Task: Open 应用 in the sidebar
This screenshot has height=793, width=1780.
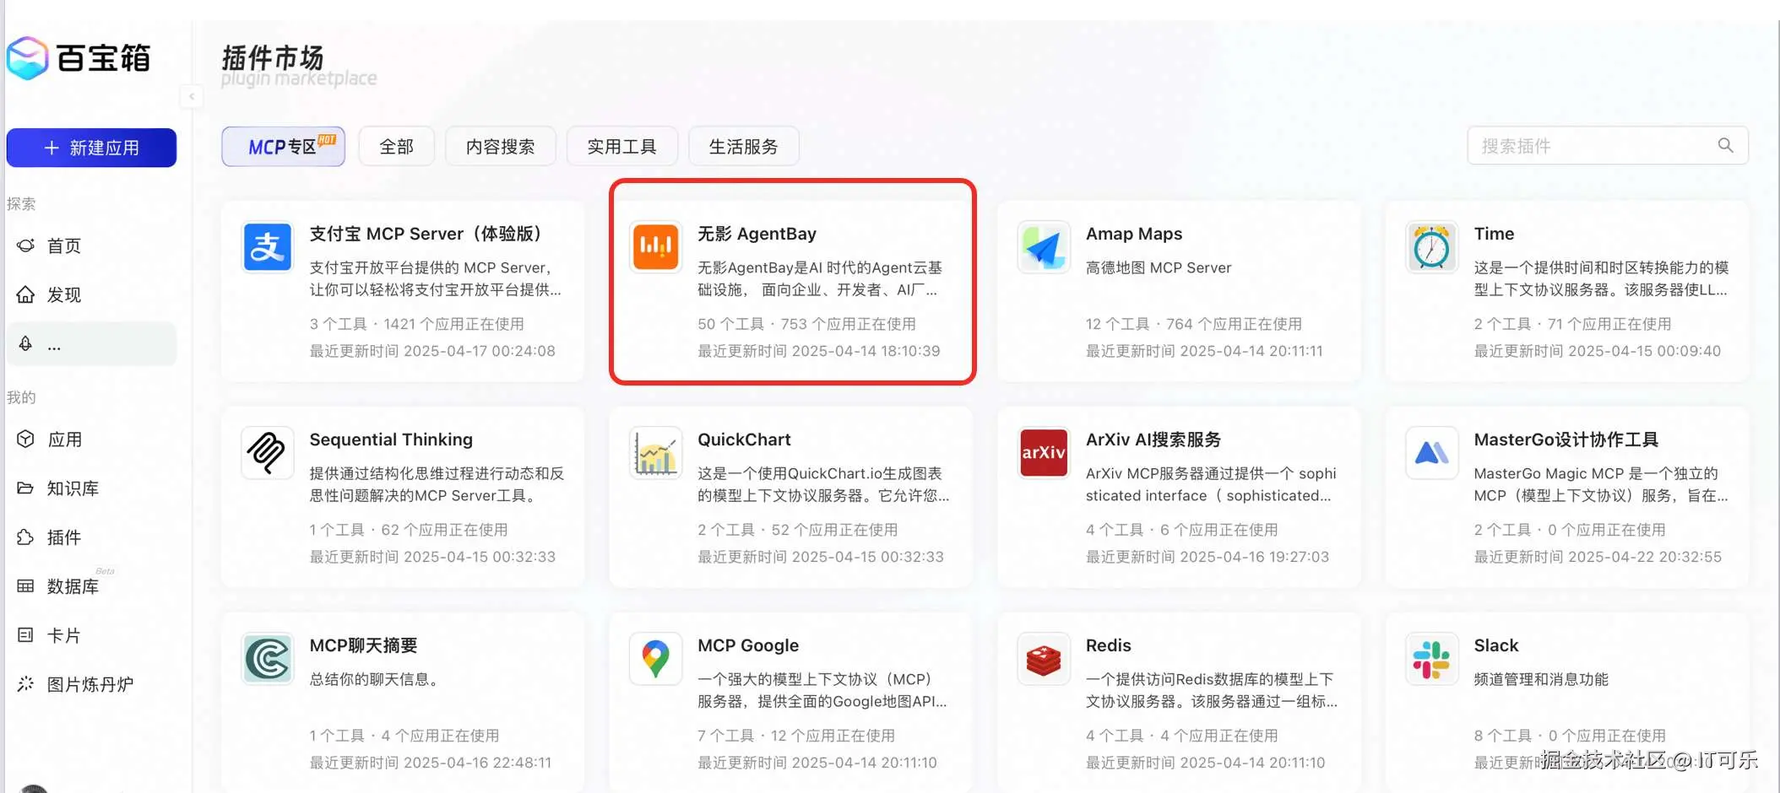Action: tap(64, 440)
